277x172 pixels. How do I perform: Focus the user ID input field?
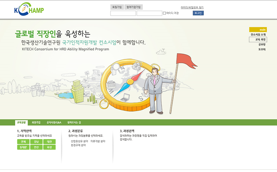123,13
